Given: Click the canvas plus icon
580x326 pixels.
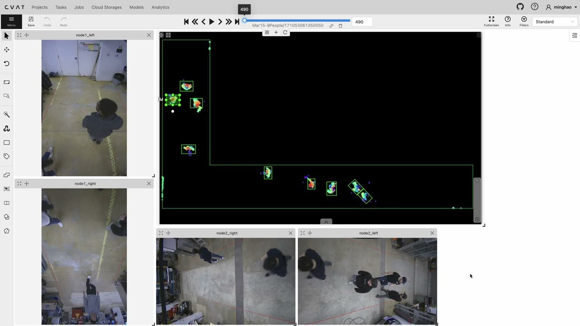Looking at the screenshot, I should tap(276, 32).
